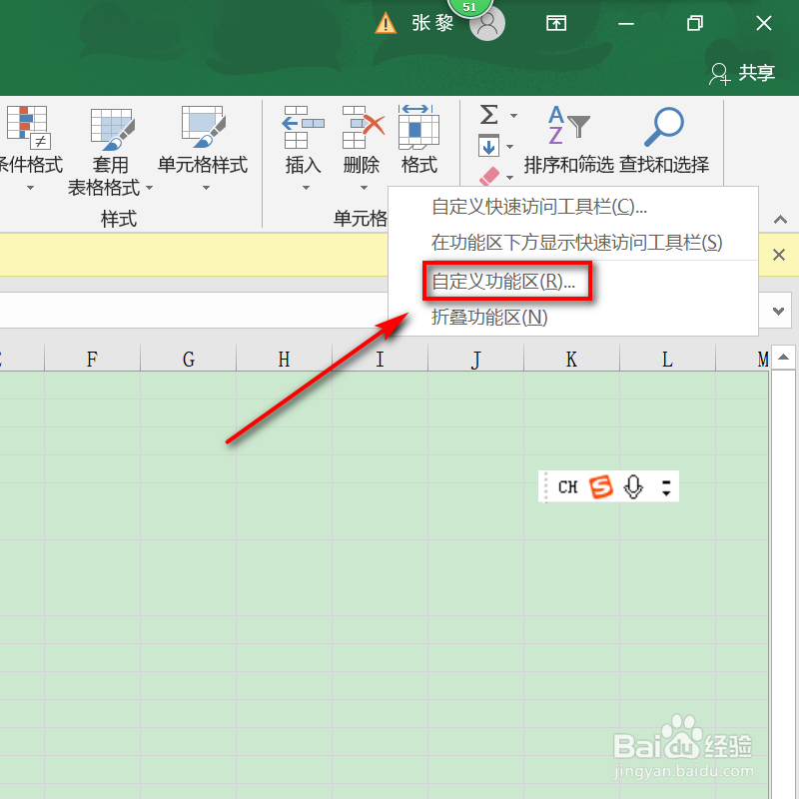Click the CH language indicator
This screenshot has height=799, width=799.
[567, 487]
